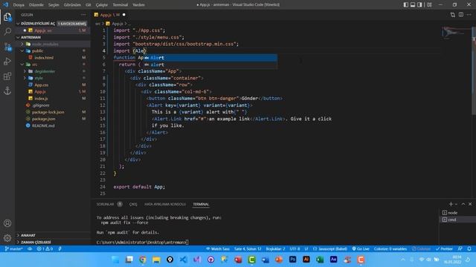Add a new terminal with plus icon

[451, 205]
